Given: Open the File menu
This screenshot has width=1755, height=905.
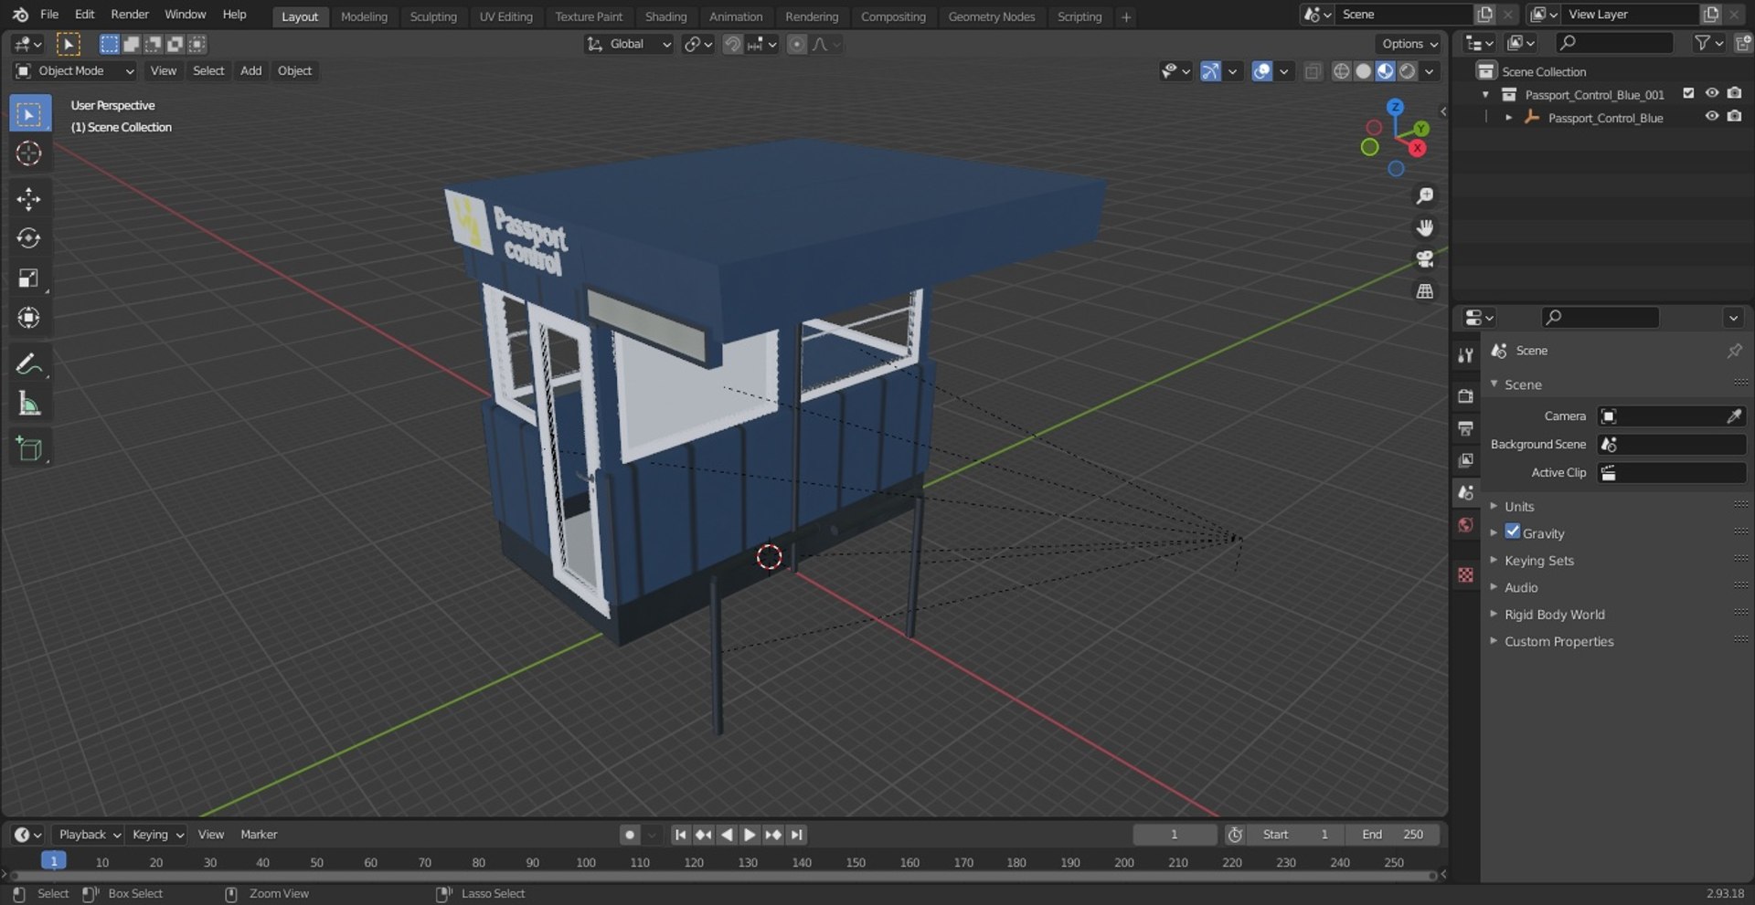Looking at the screenshot, I should point(49,15).
